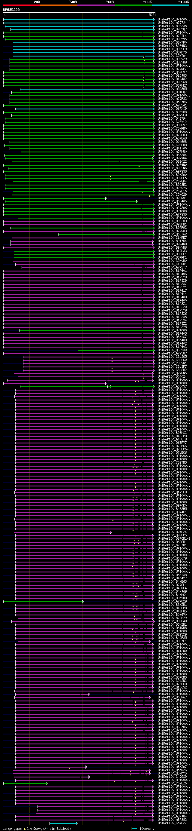Select the UniRef100_B9RSE9 label

tap(172, 115)
